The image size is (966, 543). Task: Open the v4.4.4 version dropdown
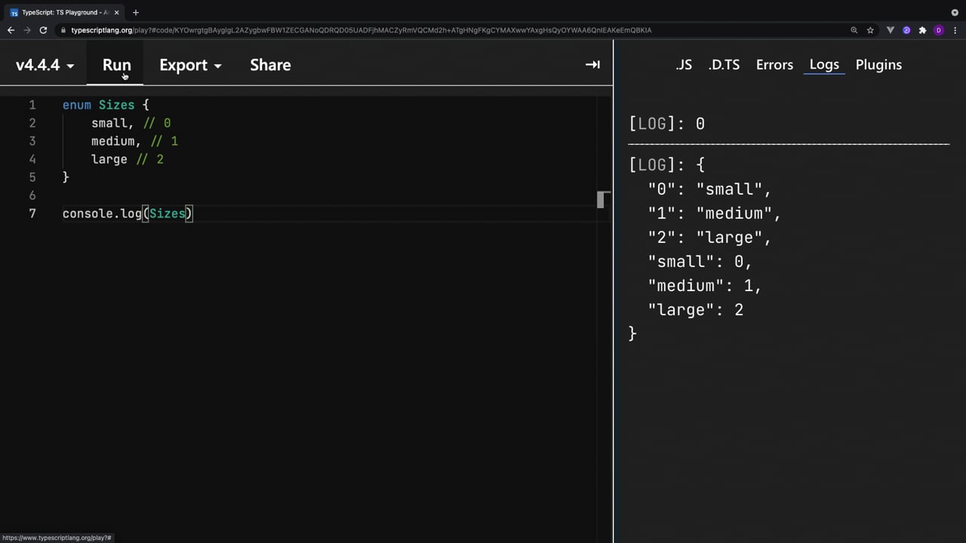pos(45,65)
